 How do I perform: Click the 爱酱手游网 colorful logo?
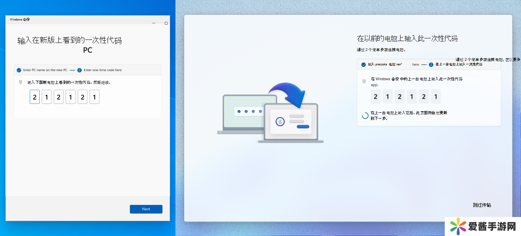[457, 227]
